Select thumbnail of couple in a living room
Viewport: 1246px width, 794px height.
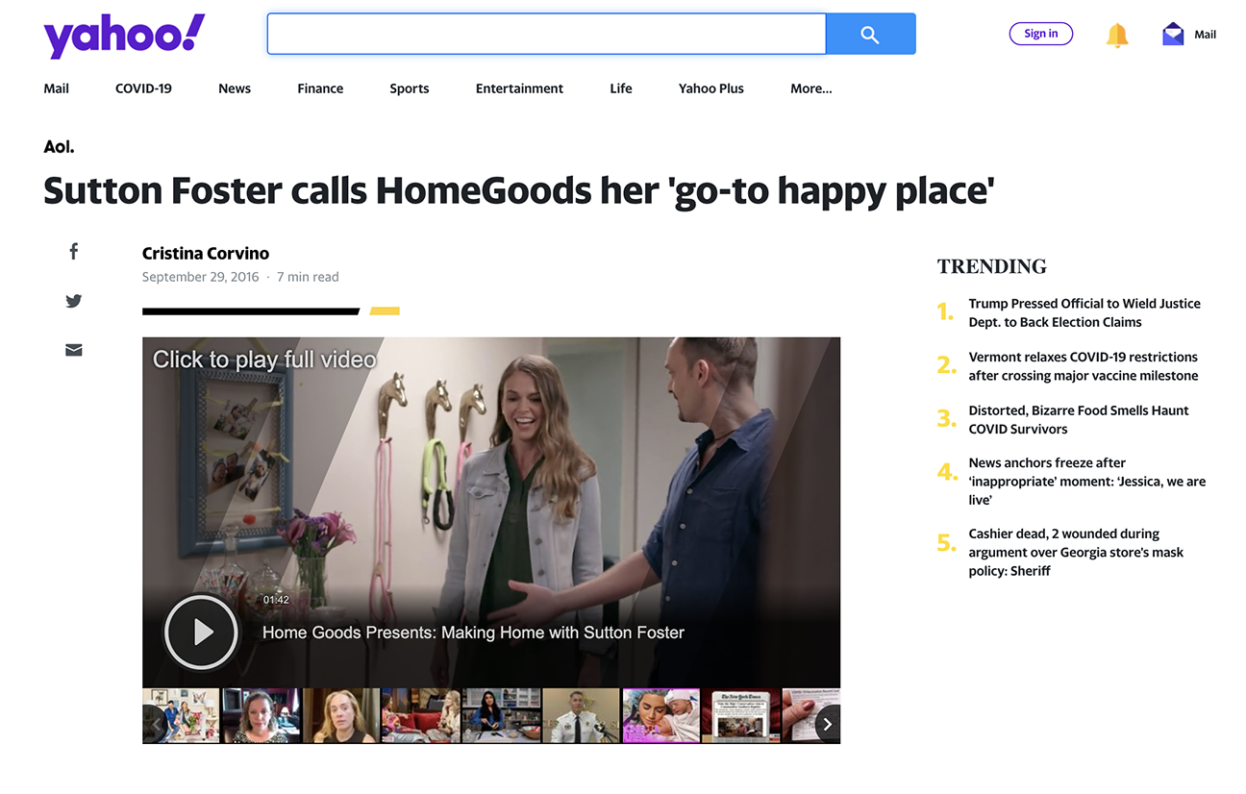(x=182, y=716)
